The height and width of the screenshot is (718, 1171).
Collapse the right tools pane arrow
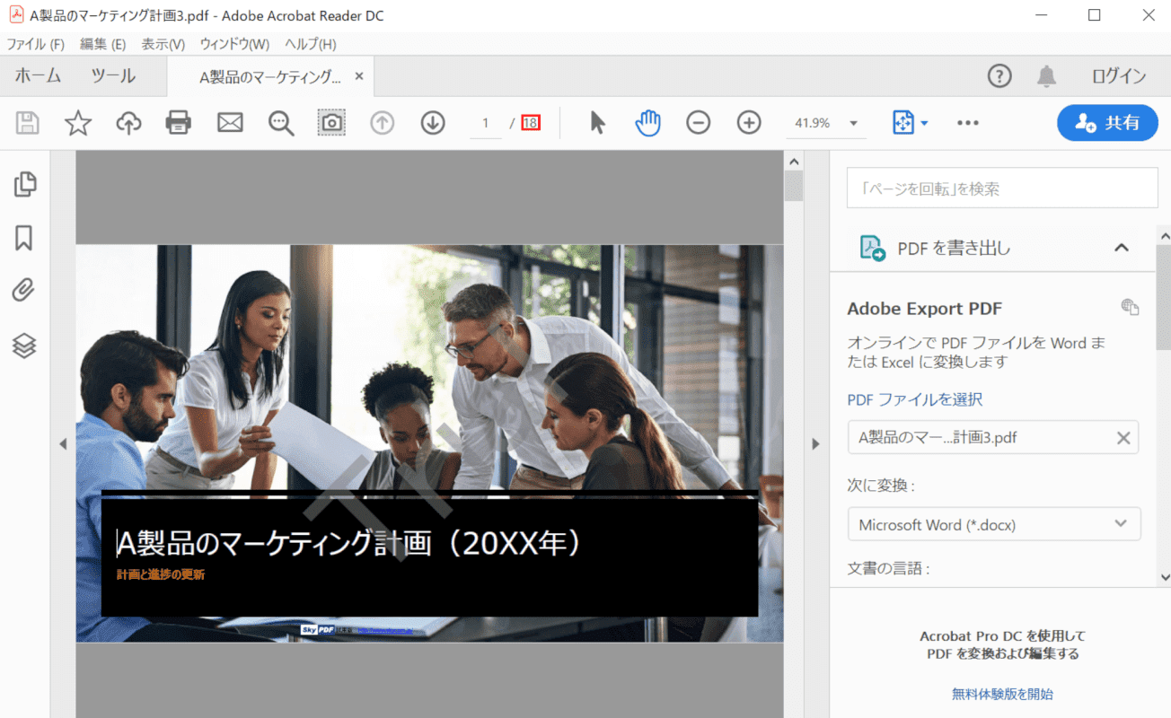click(815, 443)
